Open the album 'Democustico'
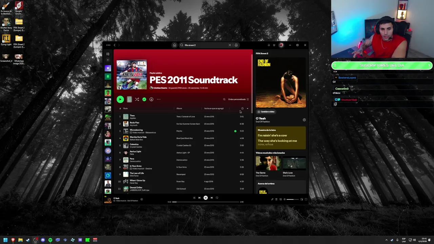Screen dimensions: 434x244 182,160
